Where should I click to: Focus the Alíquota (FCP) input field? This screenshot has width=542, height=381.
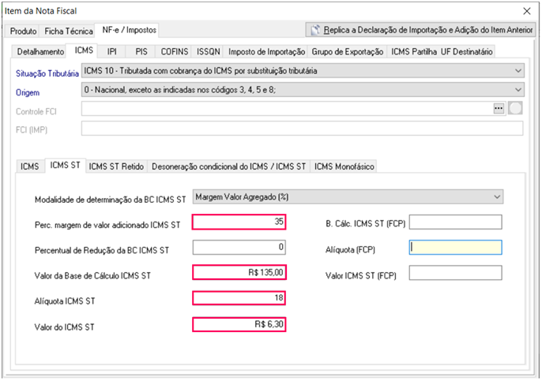point(455,248)
